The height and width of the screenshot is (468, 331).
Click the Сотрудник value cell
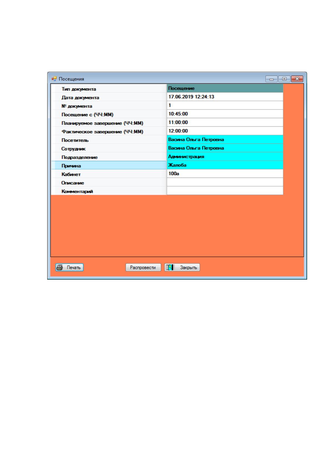coord(225,148)
